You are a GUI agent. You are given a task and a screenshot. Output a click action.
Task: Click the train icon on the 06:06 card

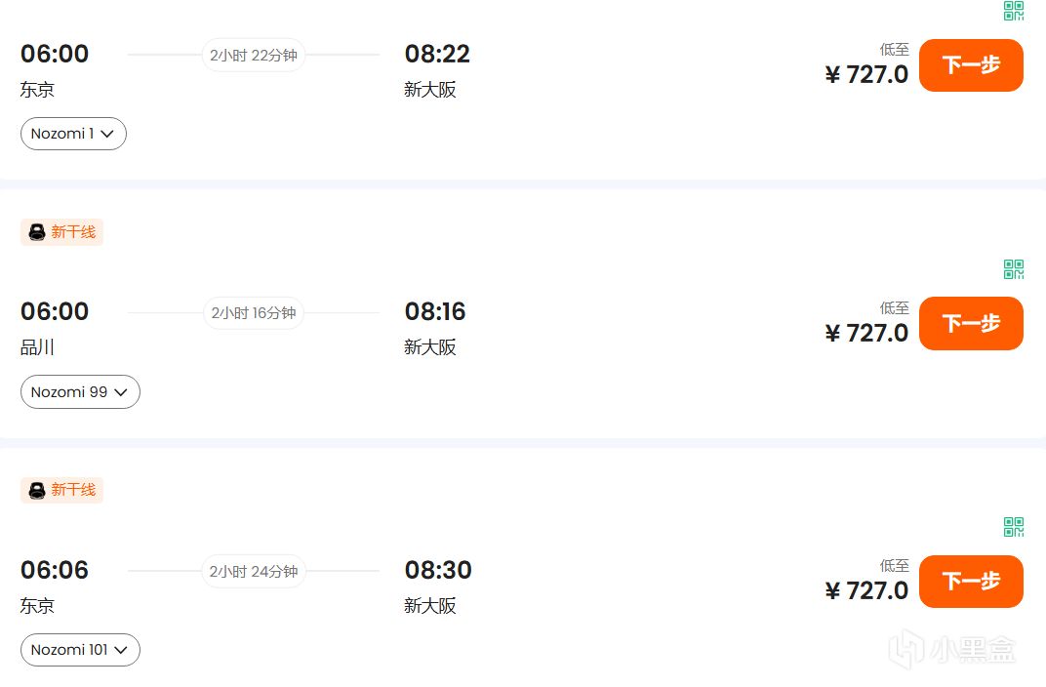pos(37,490)
